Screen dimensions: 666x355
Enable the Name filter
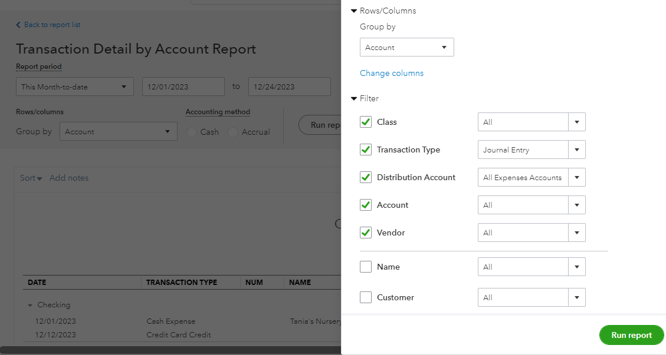click(x=366, y=267)
